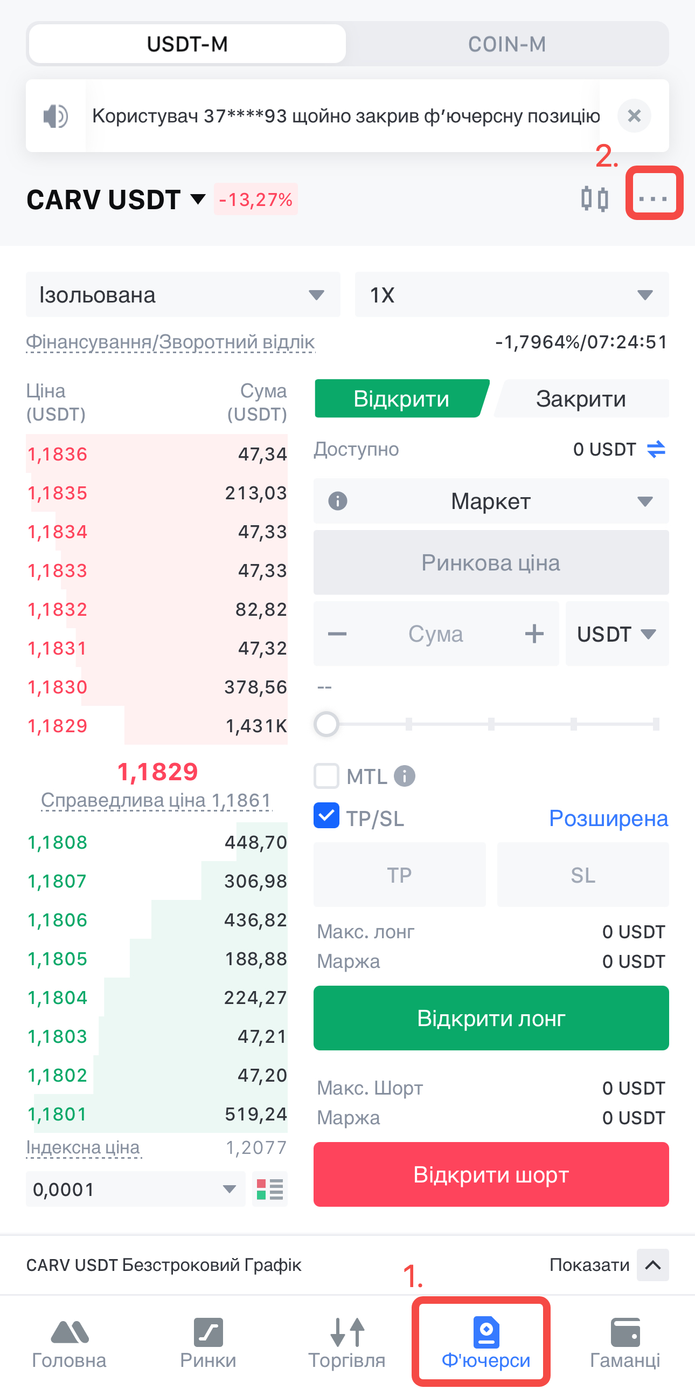The image size is (695, 1389).
Task: Tap the info icon beside MTL
Action: [x=405, y=776]
